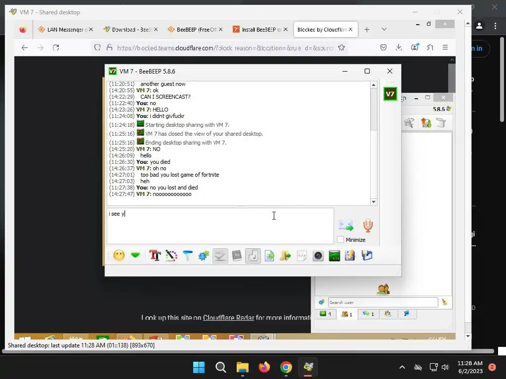506x379 pixels.
Task: Switch to LAN Messenger browser tab
Action: [x=66, y=29]
